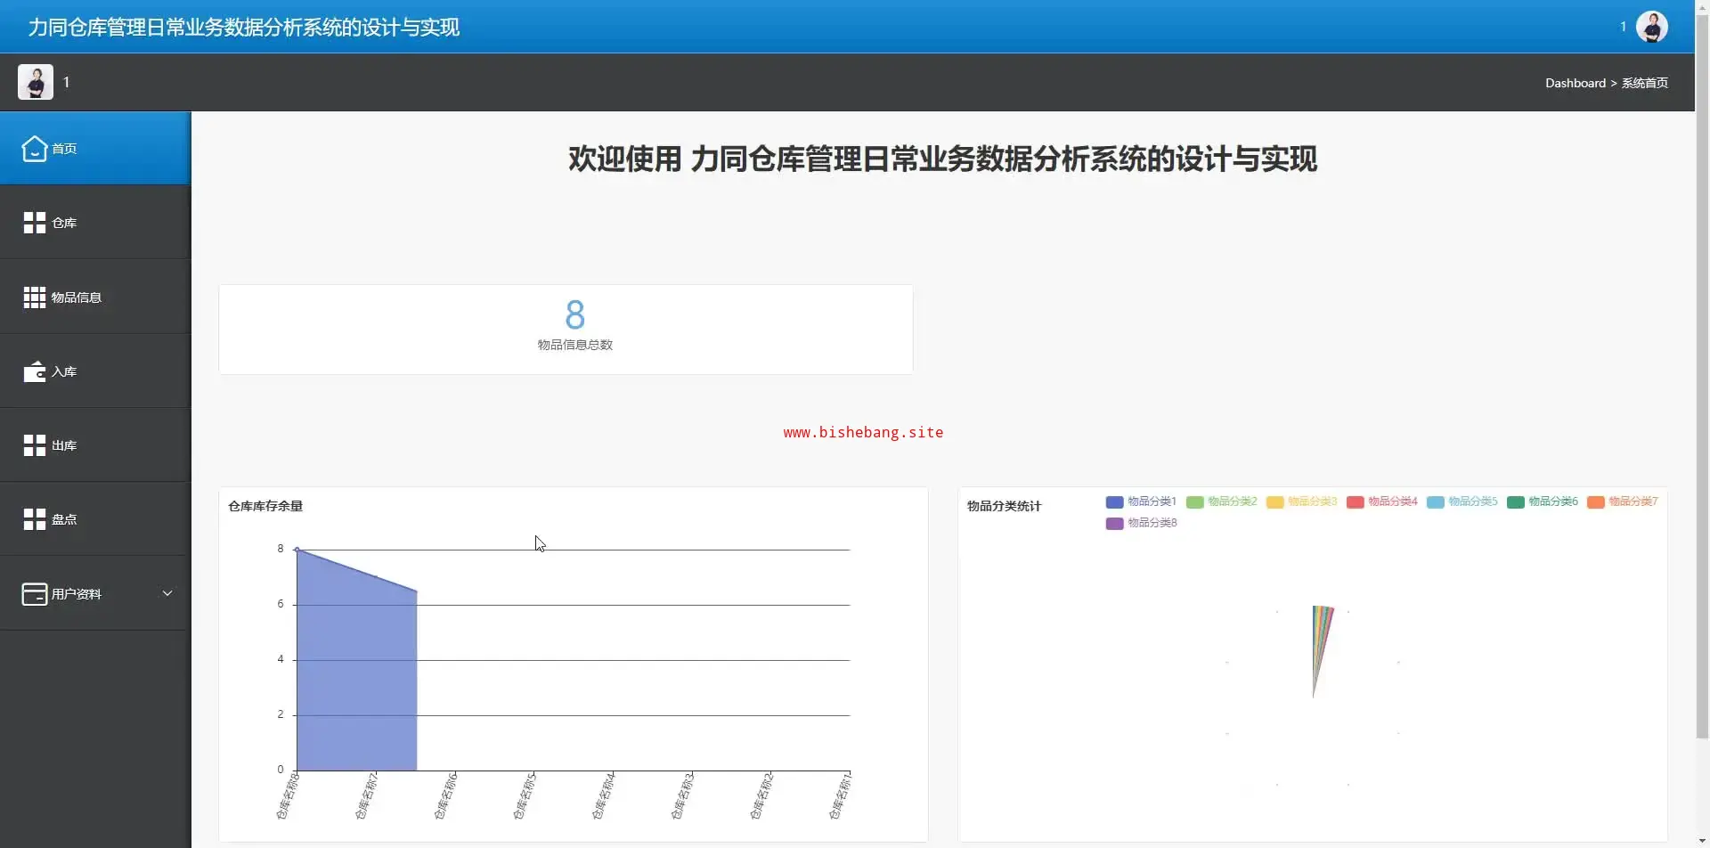The width and height of the screenshot is (1710, 848).
Task: Select the 入库 menu item
Action: [64, 371]
